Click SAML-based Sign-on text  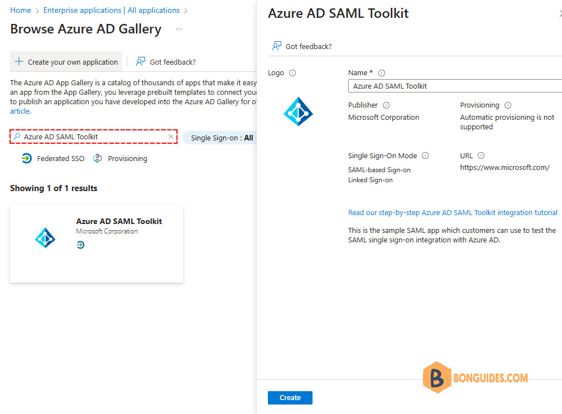point(379,170)
